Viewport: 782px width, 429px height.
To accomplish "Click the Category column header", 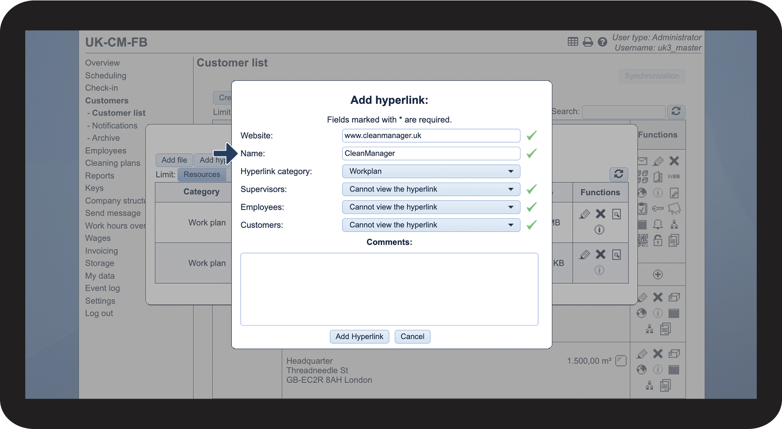I will pos(201,192).
